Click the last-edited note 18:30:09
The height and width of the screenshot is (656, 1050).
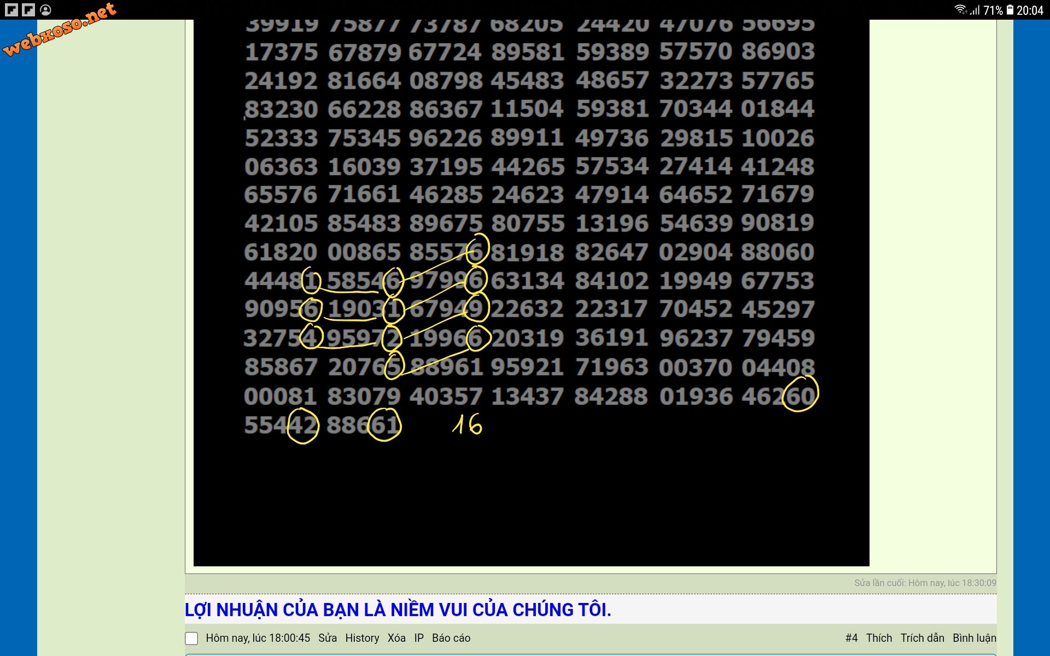coord(925,583)
